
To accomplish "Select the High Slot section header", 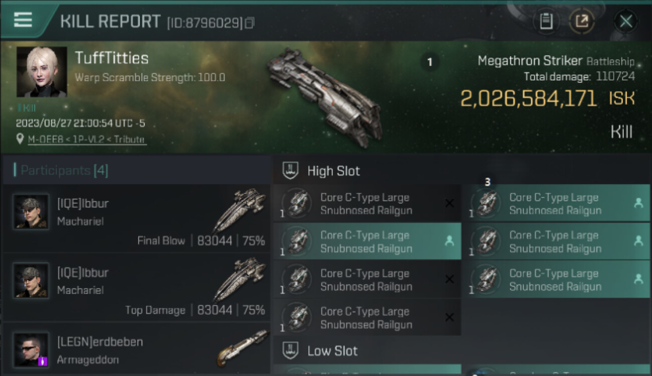I will tap(334, 171).
